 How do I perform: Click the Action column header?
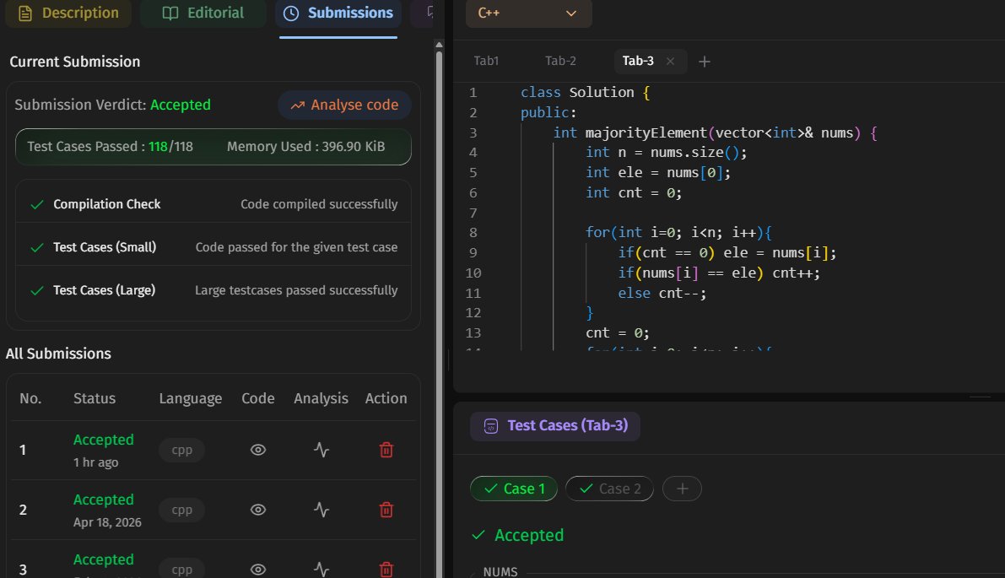[x=386, y=398]
